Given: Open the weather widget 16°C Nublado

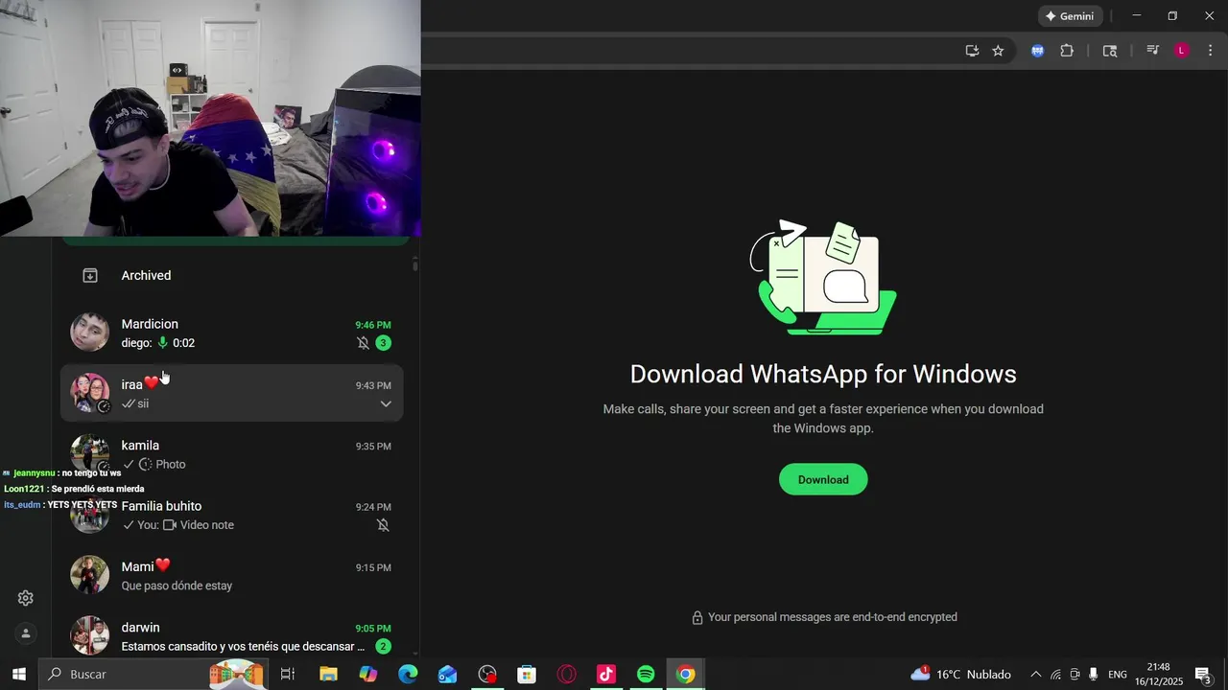Looking at the screenshot, I should (x=959, y=675).
